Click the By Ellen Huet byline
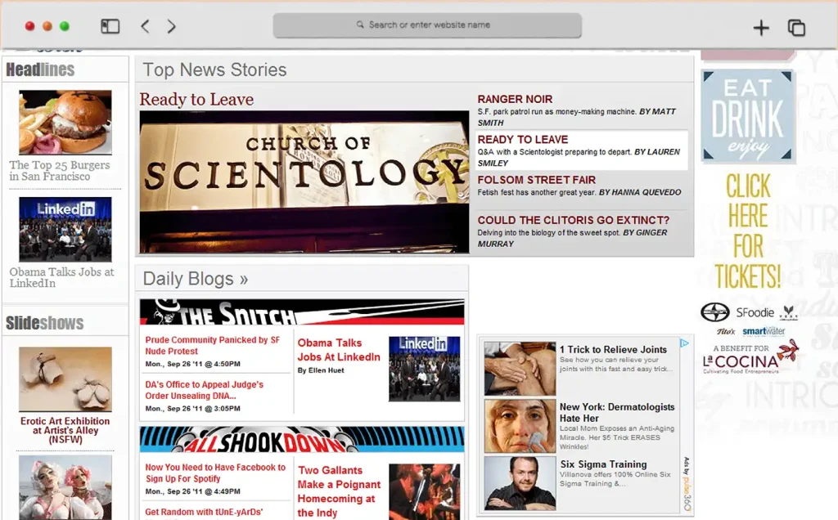 [321, 370]
